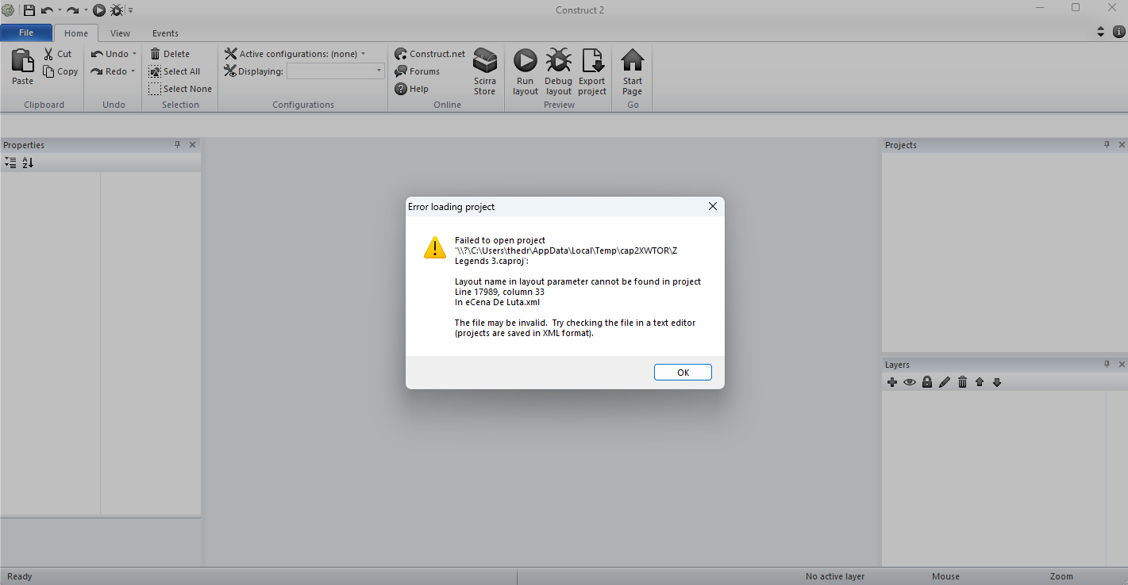Open the File menu
1128x585 pixels.
[x=26, y=33]
